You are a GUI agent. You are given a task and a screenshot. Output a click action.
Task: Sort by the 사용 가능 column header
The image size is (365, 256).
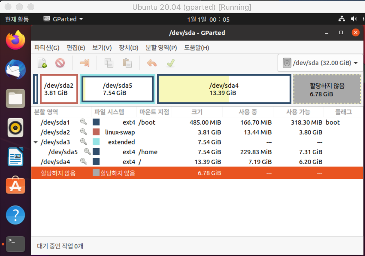[x=298, y=112]
